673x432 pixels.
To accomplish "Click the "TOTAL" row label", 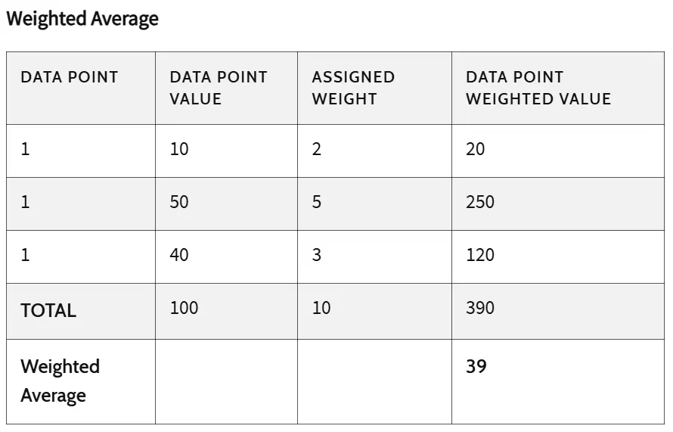I will click(x=48, y=310).
